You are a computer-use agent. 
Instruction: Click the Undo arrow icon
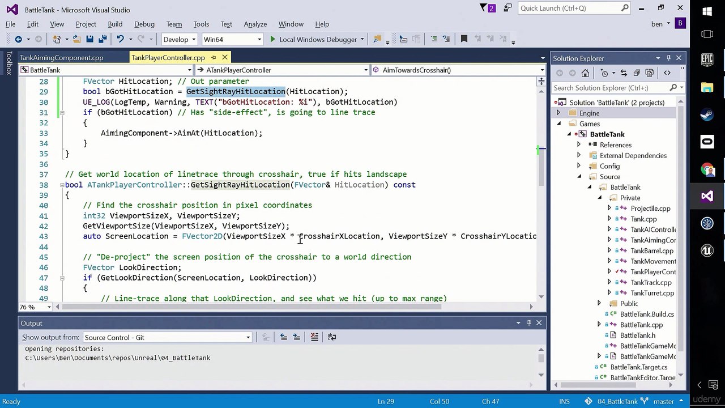[120, 39]
